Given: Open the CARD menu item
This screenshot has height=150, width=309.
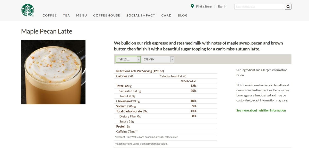Looking at the screenshot, I should tap(166, 15).
